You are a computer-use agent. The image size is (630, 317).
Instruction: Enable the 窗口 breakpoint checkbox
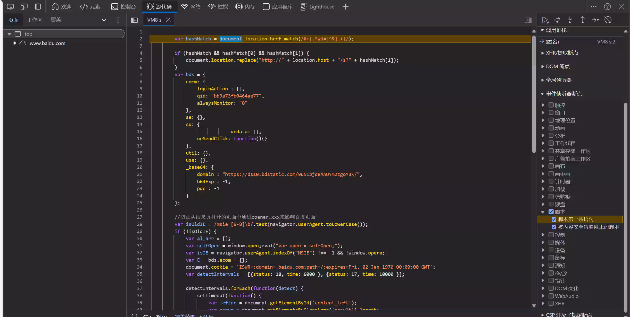click(551, 113)
